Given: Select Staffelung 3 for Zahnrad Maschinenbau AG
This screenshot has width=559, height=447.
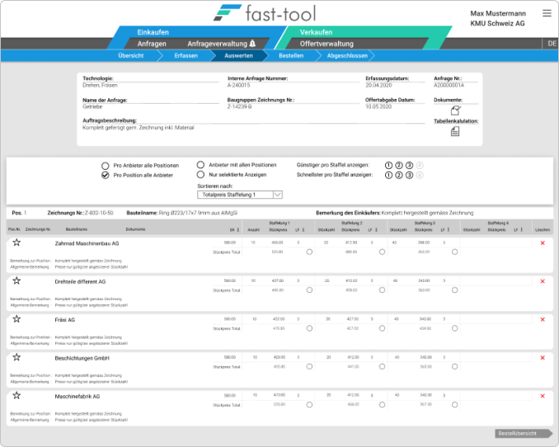Looking at the screenshot, I should tap(455, 252).
